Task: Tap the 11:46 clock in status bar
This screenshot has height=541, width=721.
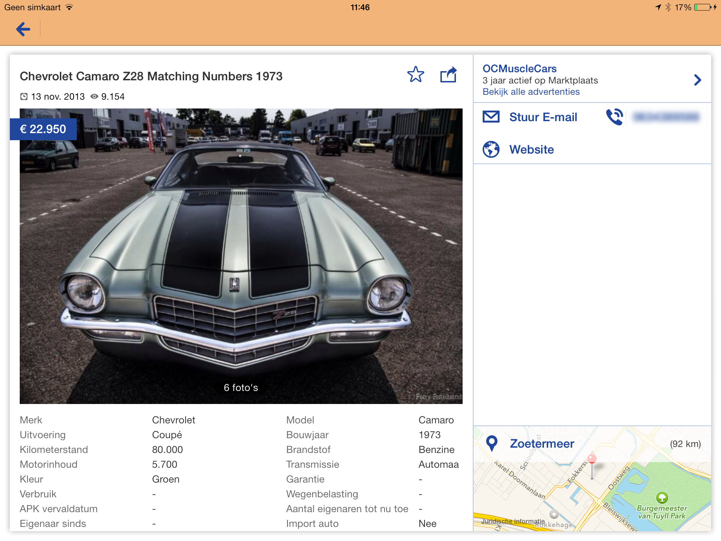Action: click(x=360, y=7)
